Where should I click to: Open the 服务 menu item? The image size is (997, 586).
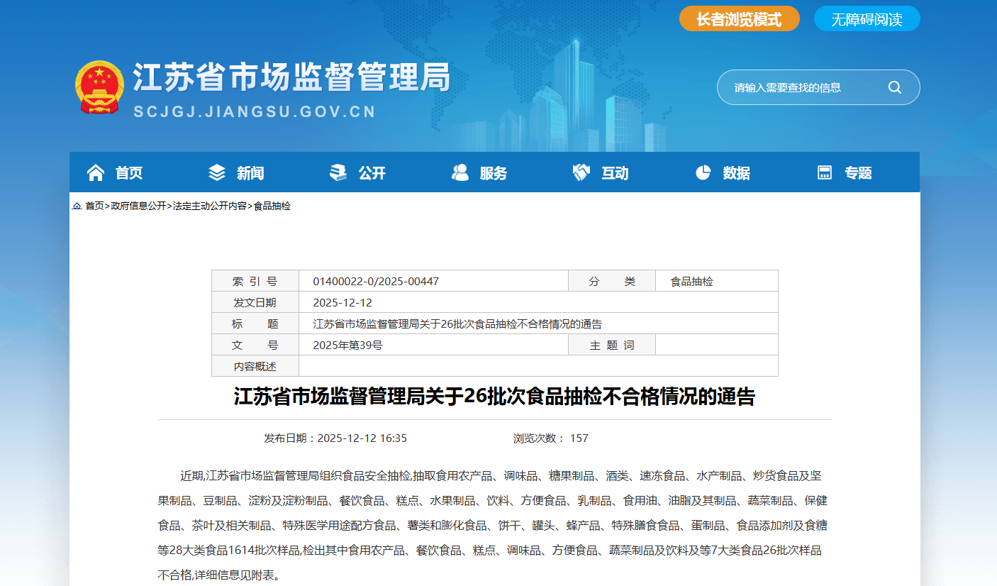pyautogui.click(x=494, y=173)
